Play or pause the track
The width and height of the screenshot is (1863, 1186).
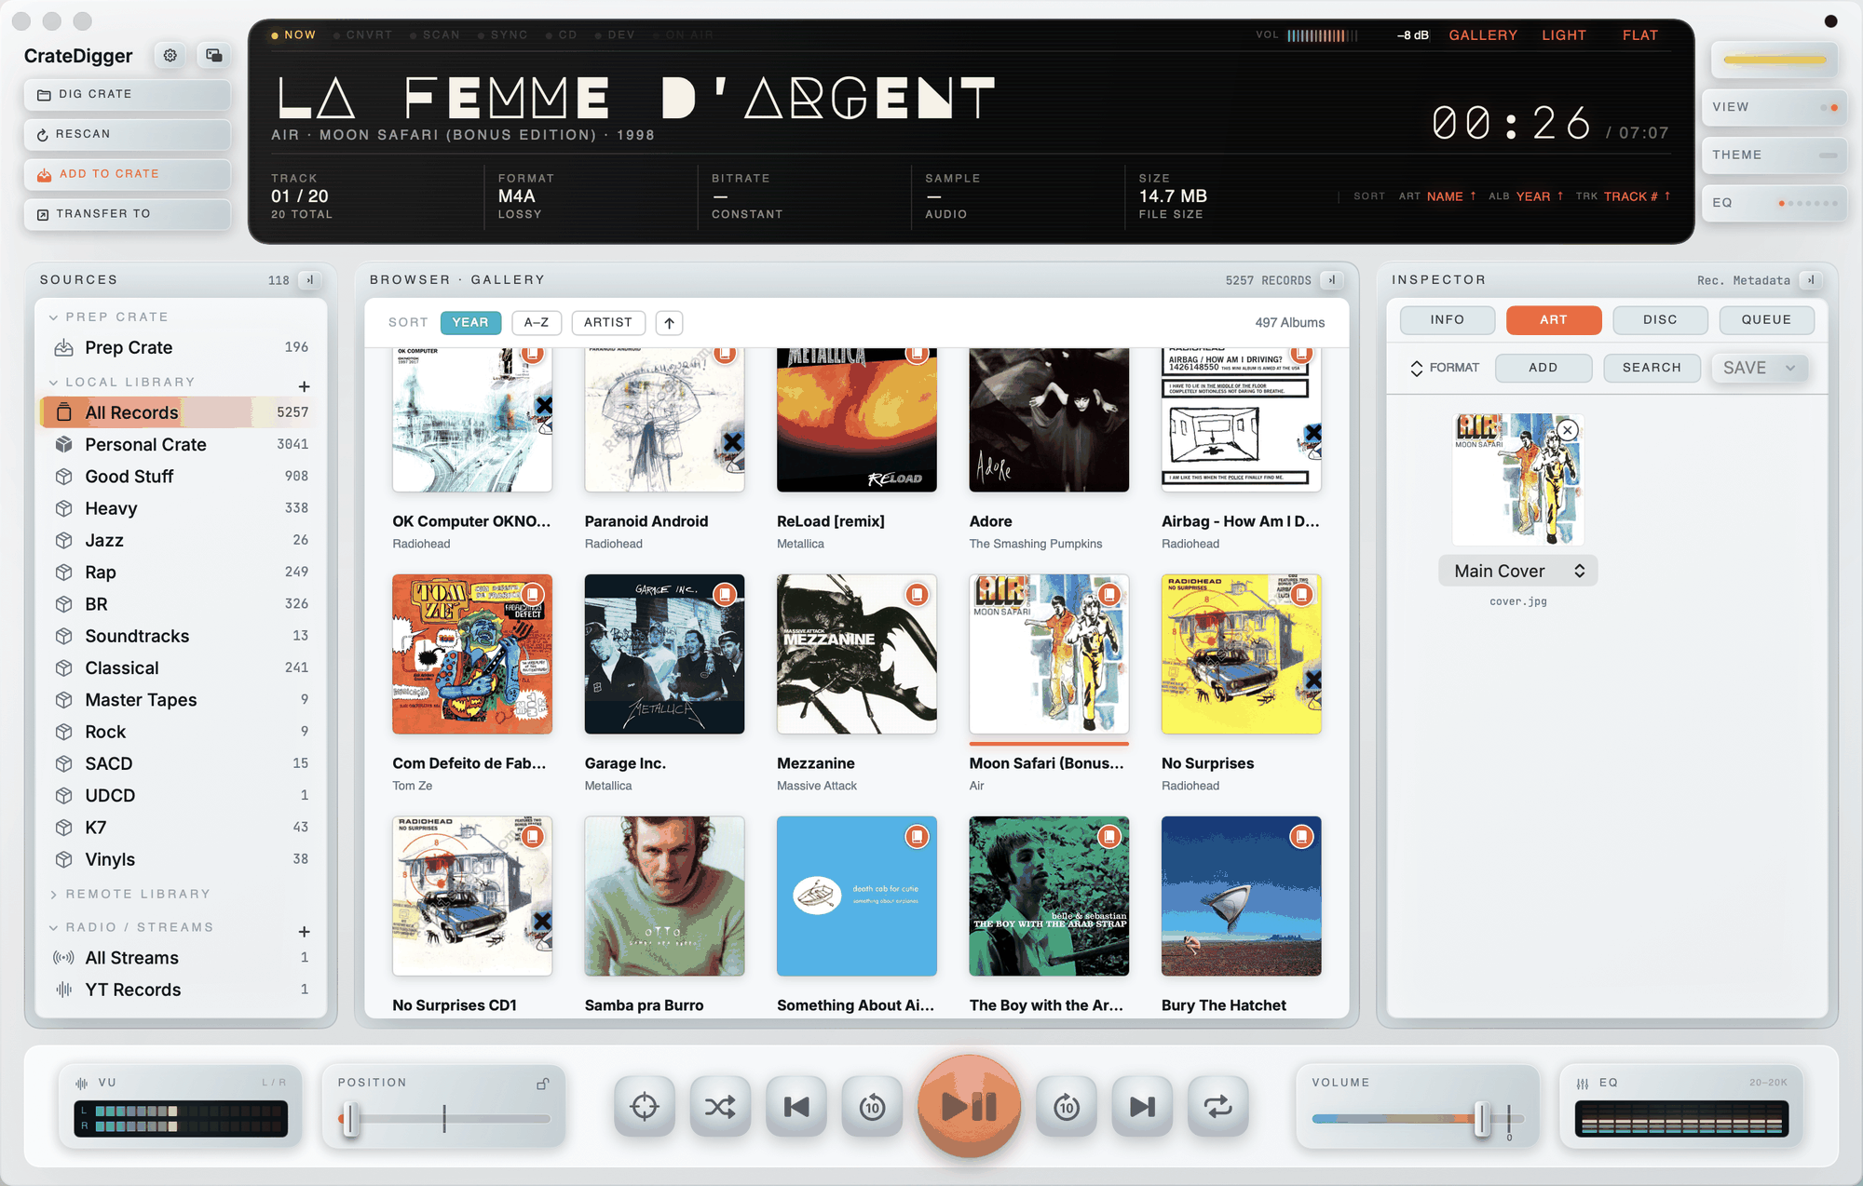[970, 1107]
